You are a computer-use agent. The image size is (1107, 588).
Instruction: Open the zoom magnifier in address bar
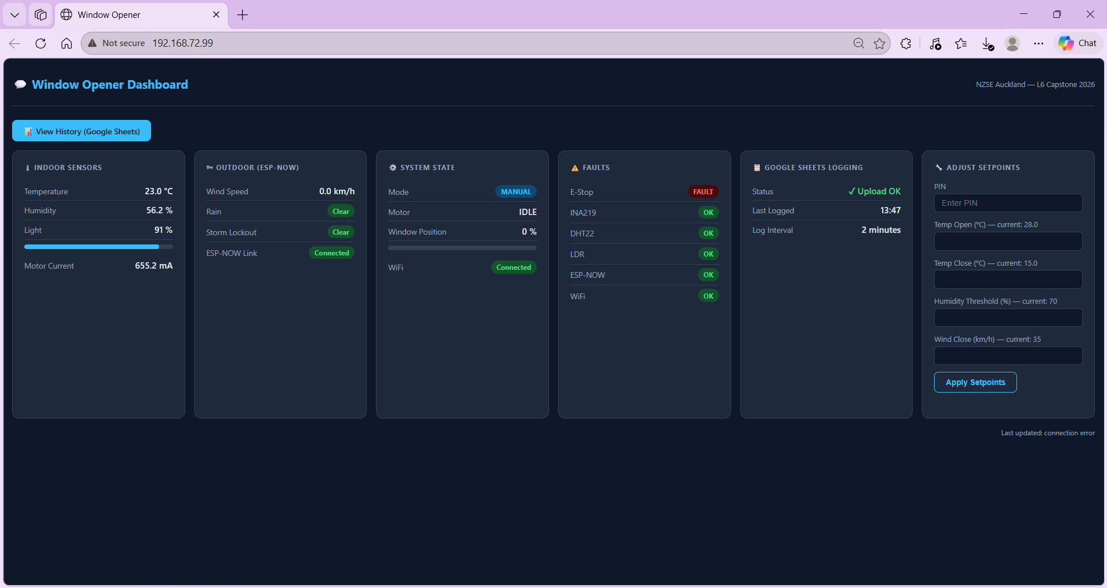pos(859,43)
